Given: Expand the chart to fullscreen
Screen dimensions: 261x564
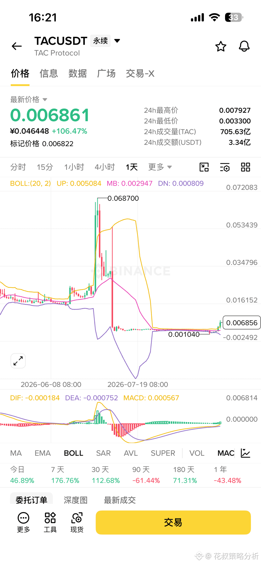Looking at the screenshot, I should click(18, 361).
